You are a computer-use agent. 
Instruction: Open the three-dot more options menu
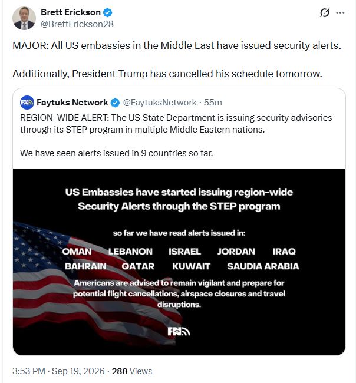340,12
